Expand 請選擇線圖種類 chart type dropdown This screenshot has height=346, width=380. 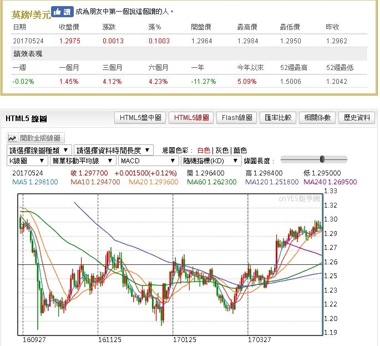pyautogui.click(x=39, y=151)
